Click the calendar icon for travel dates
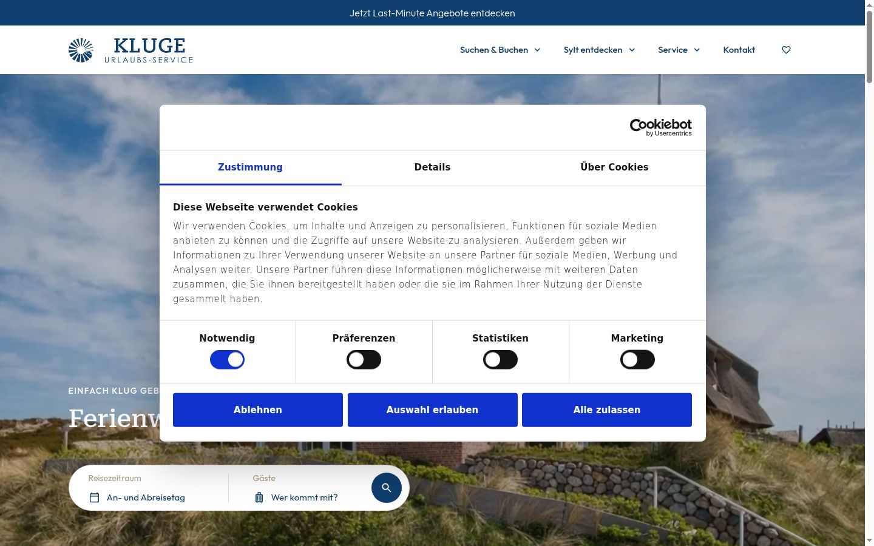 point(94,497)
